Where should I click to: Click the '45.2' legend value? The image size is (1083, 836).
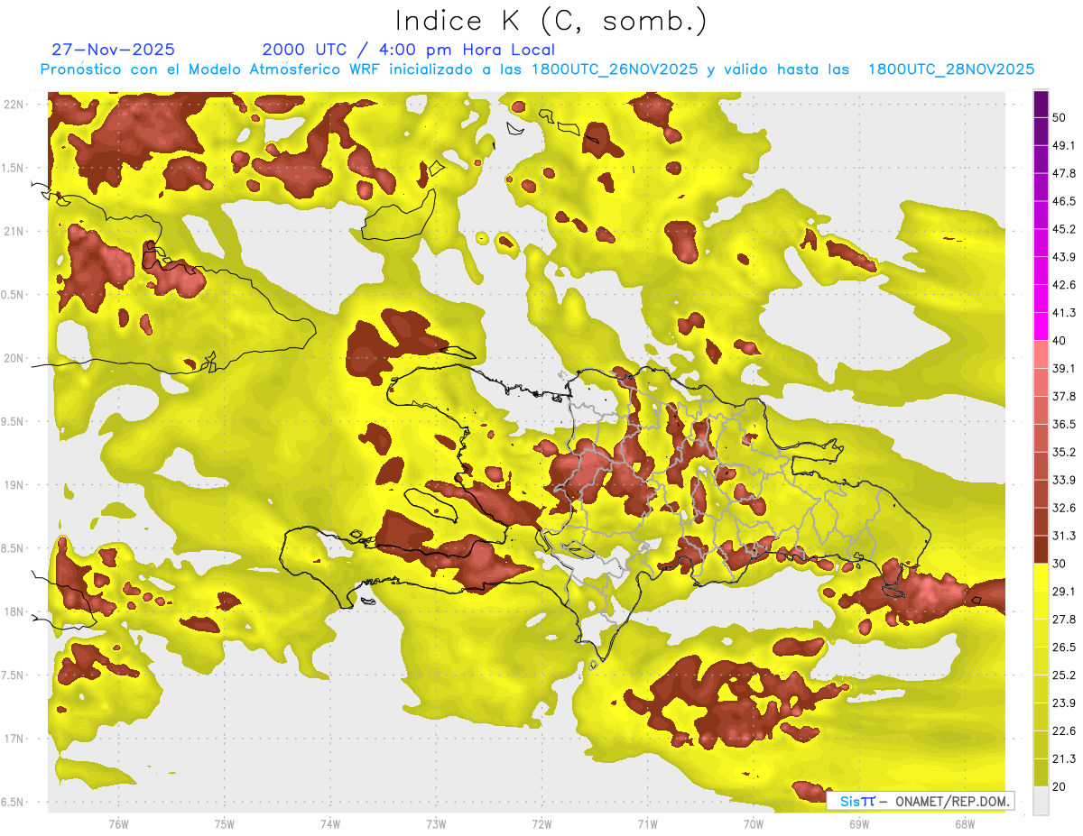point(1064,229)
